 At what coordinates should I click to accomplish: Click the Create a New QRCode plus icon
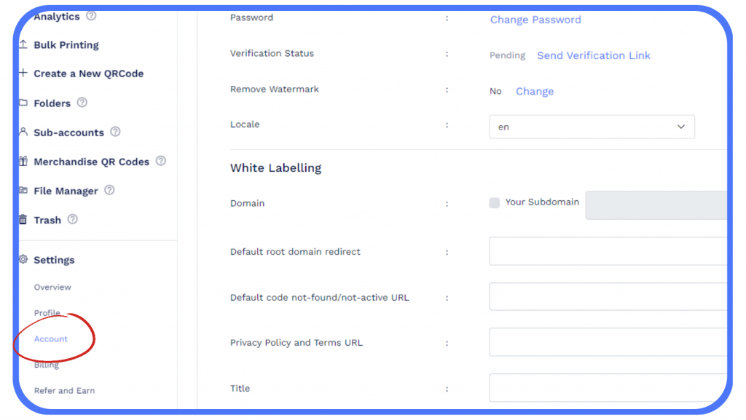(23, 74)
